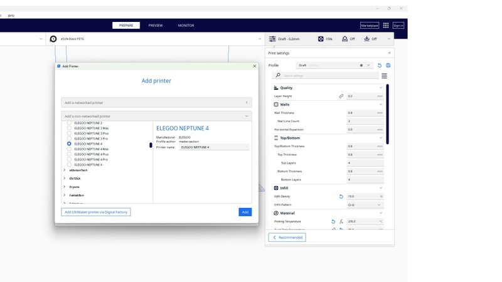502x282 pixels.
Task: Click the eSUN Black PETG material icon
Action: (x=53, y=39)
